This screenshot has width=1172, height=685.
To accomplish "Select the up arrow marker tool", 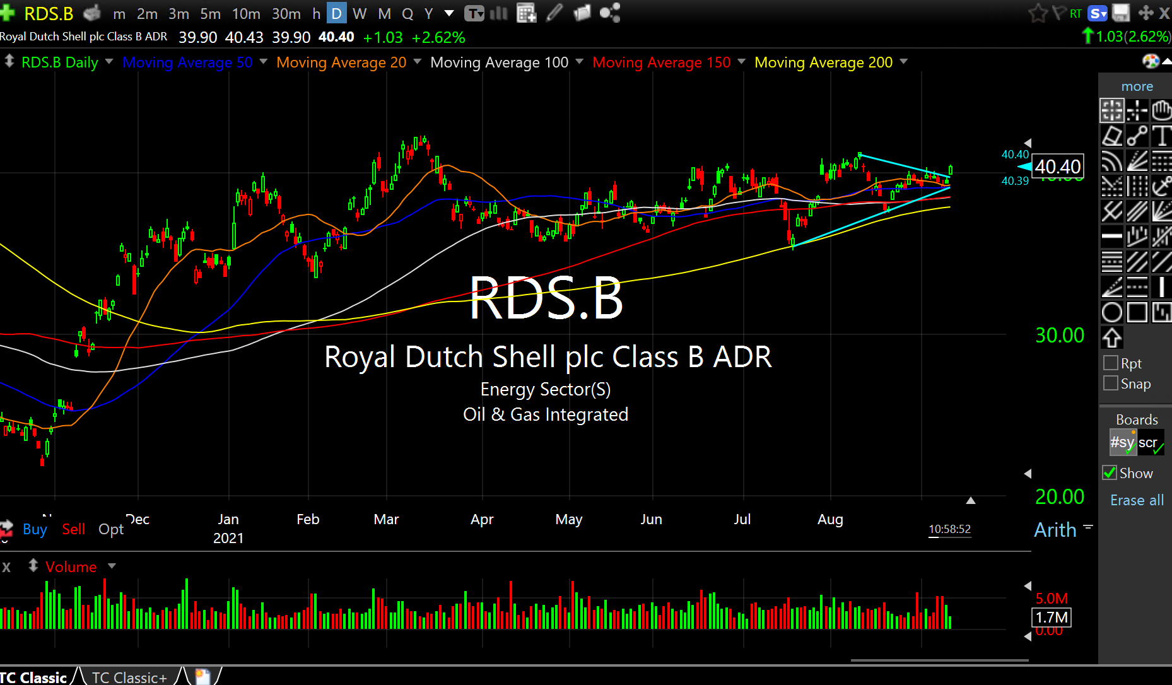I will 1111,337.
